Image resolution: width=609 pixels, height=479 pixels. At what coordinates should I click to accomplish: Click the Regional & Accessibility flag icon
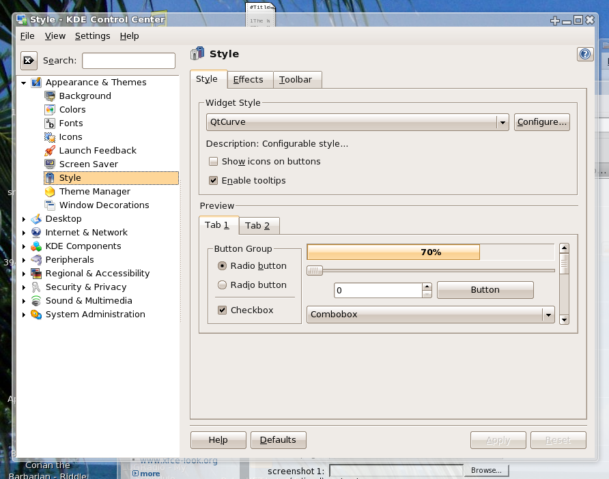(36, 273)
